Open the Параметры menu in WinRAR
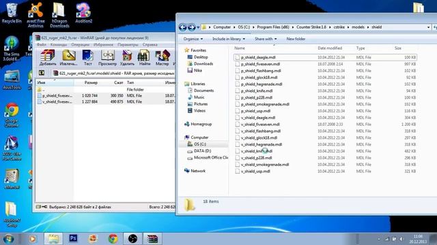Viewport: 437px width, 245px height. coord(128,45)
